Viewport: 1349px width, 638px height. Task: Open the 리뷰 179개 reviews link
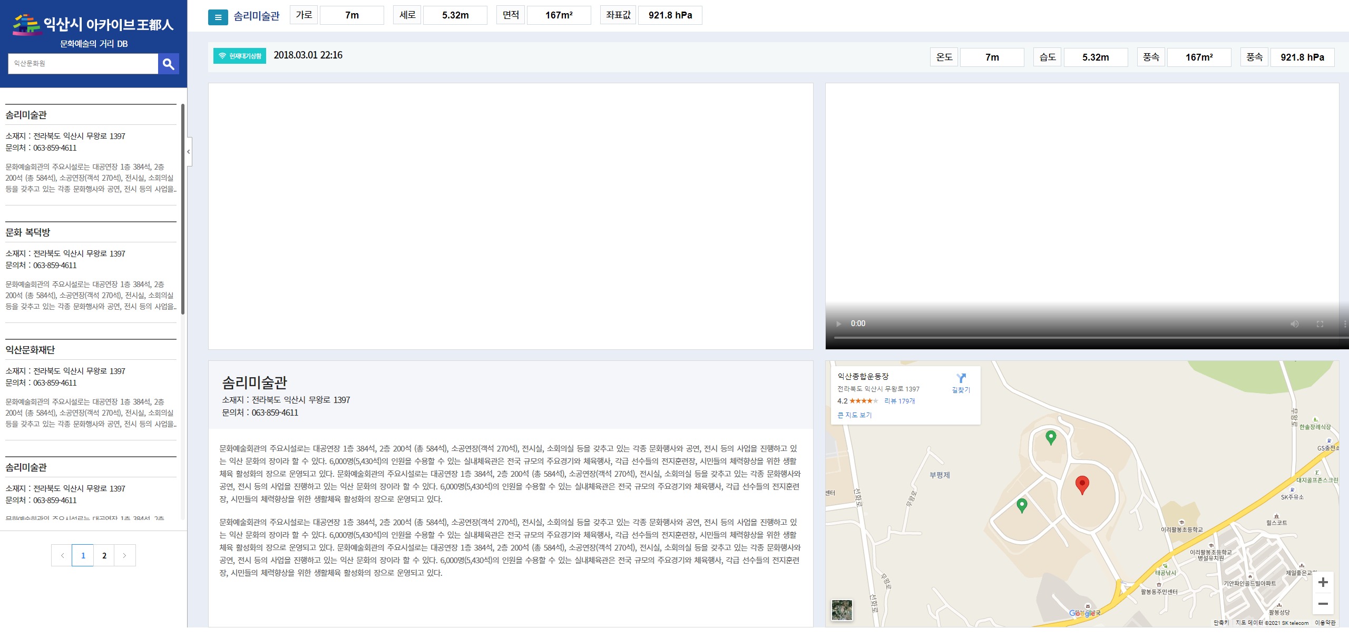tap(899, 401)
